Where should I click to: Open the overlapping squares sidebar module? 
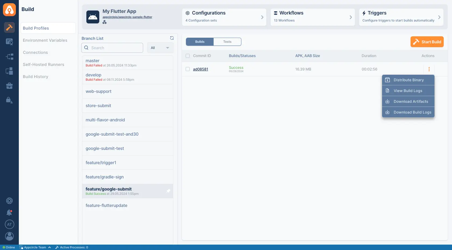click(9, 71)
